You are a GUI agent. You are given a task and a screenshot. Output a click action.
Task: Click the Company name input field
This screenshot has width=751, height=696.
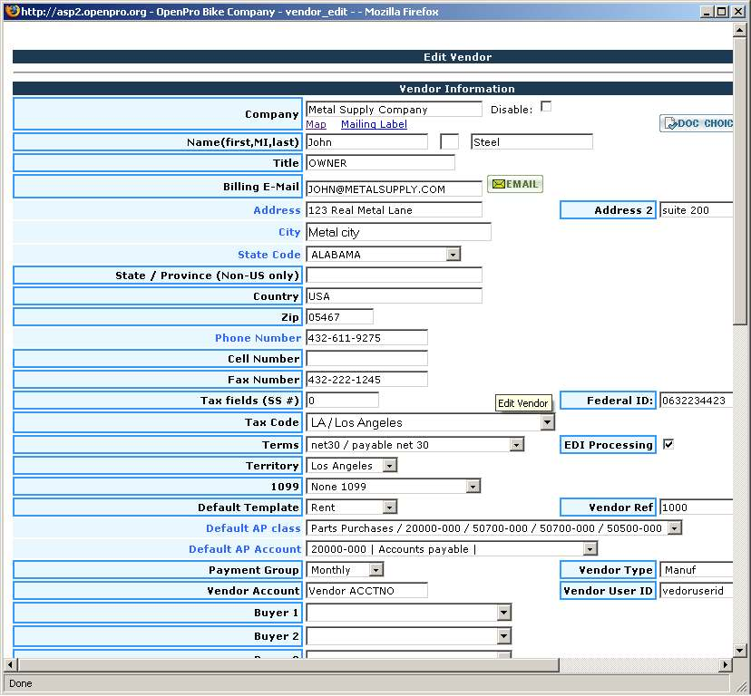click(394, 110)
